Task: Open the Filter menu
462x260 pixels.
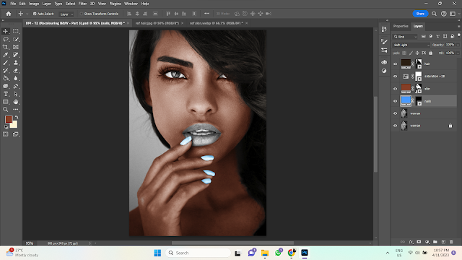Action: [x=82, y=4]
